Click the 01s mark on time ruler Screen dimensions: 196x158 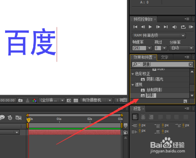59,119
